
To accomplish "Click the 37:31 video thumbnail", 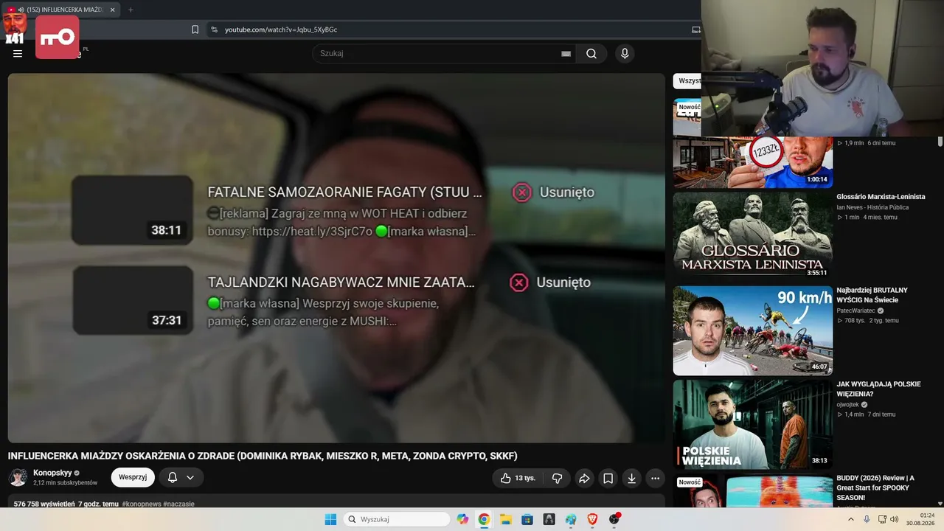I will point(132,300).
